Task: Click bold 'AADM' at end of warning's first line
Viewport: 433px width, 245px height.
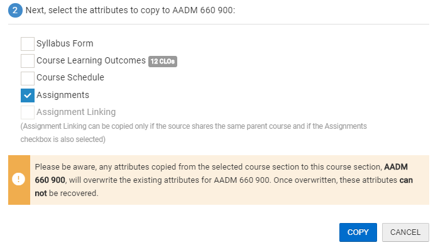Action: coord(396,167)
